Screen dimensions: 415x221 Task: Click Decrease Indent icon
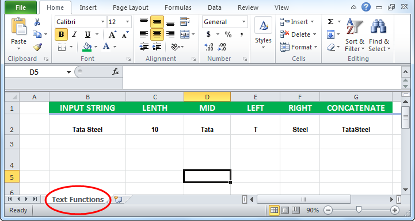click(144, 47)
